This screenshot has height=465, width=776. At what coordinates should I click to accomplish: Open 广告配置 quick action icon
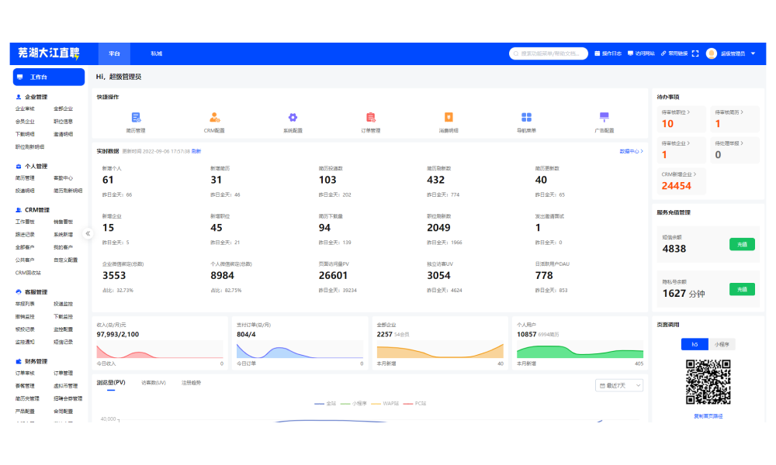(604, 118)
